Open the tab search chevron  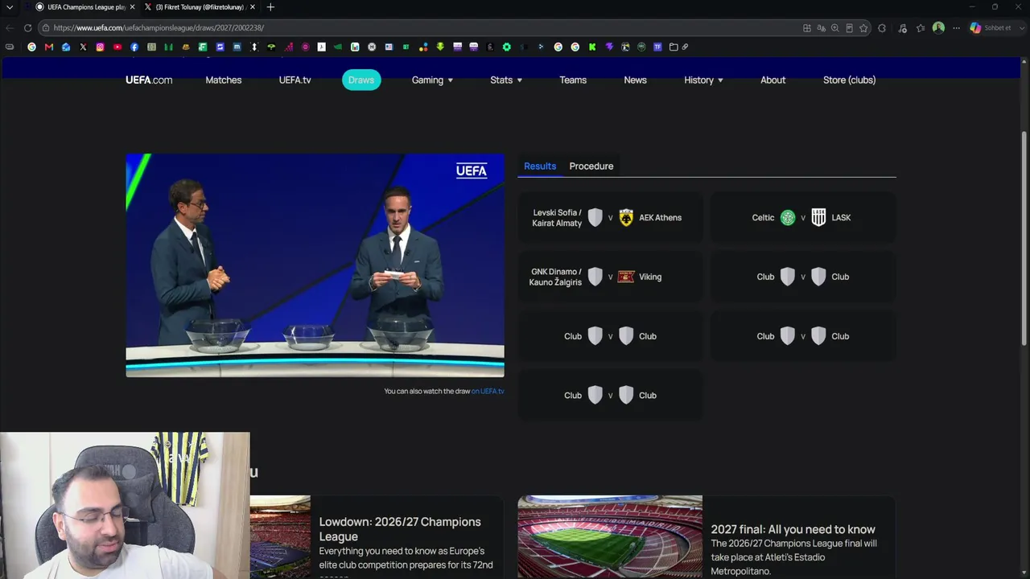[x=10, y=7]
